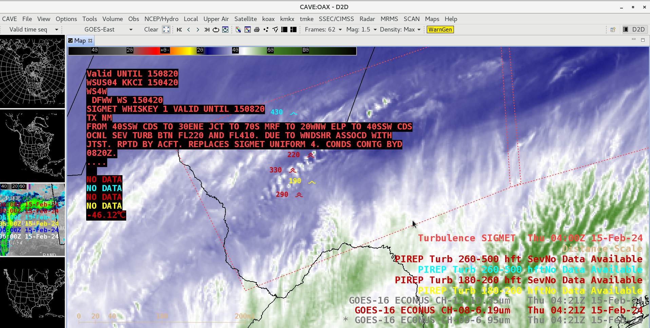Open the Tools menu
The image size is (650, 328).
tap(90, 19)
